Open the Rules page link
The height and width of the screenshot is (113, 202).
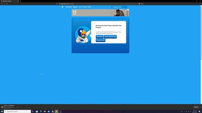90,7
